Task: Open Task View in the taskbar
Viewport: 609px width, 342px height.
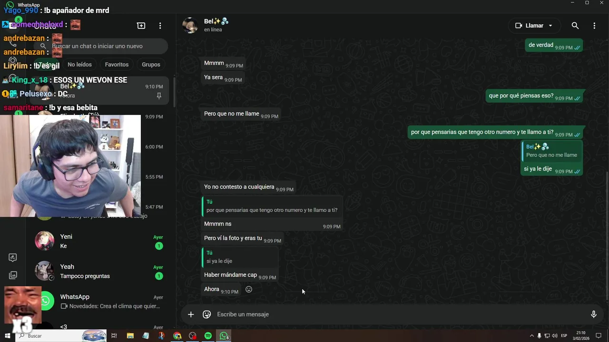Action: 114,336
